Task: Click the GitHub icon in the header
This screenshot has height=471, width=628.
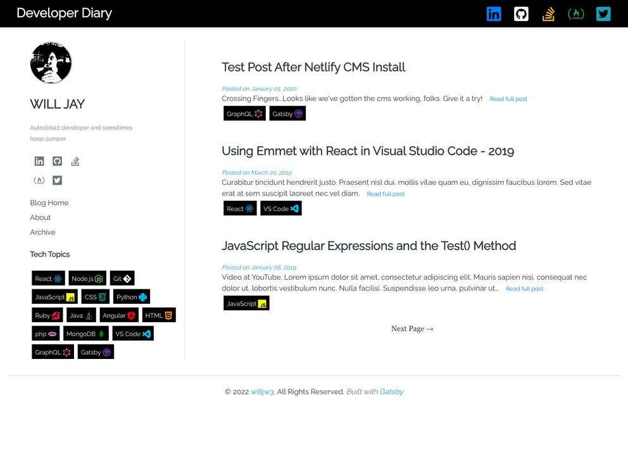Action: tap(520, 13)
